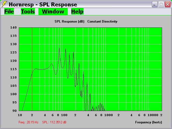
Task: Close the SPL Response window
Action: point(168,4)
